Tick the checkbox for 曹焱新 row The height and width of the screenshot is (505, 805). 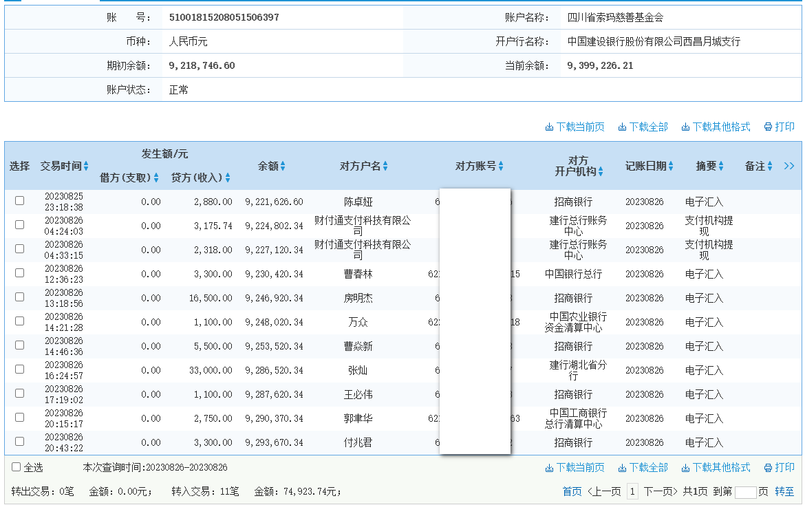click(x=19, y=345)
